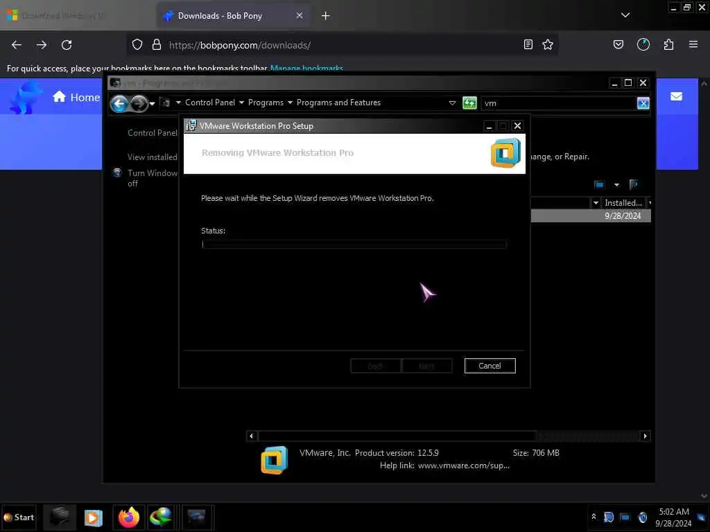Open the VMware Setup title bar installer icon
The width and height of the screenshot is (710, 532).
click(191, 126)
